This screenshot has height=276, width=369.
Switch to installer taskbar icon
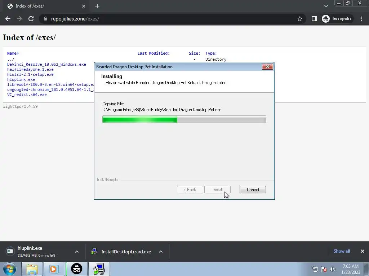(99, 269)
